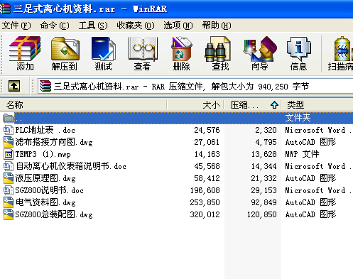The height and width of the screenshot is (279, 353).
Task: Click the archive icon in address bar
Action: coord(45,86)
